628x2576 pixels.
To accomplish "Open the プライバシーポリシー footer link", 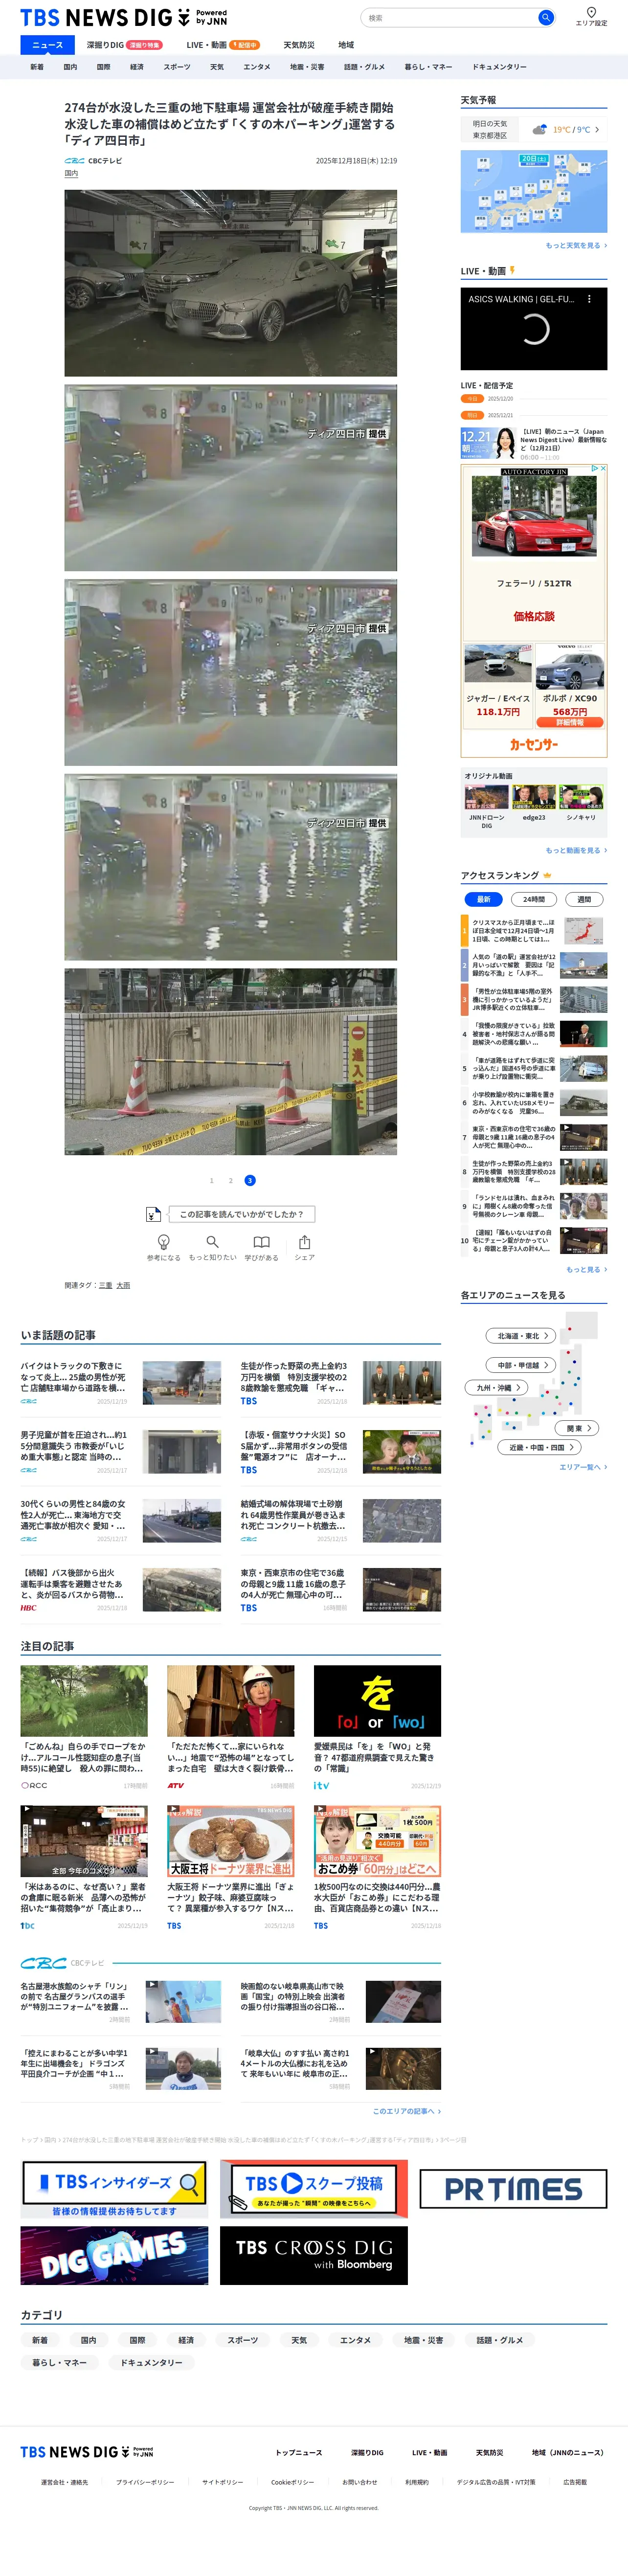I will tap(145, 2482).
